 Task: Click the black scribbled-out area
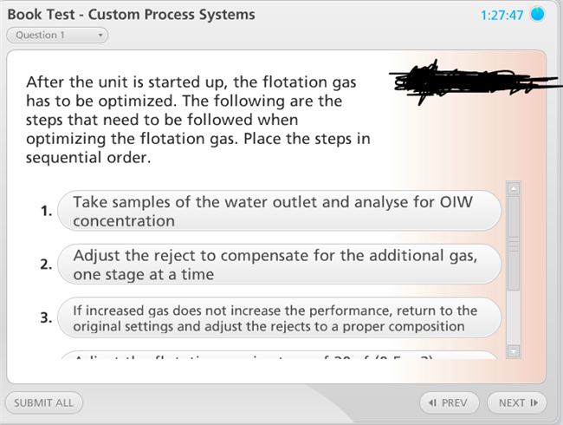(x=443, y=84)
